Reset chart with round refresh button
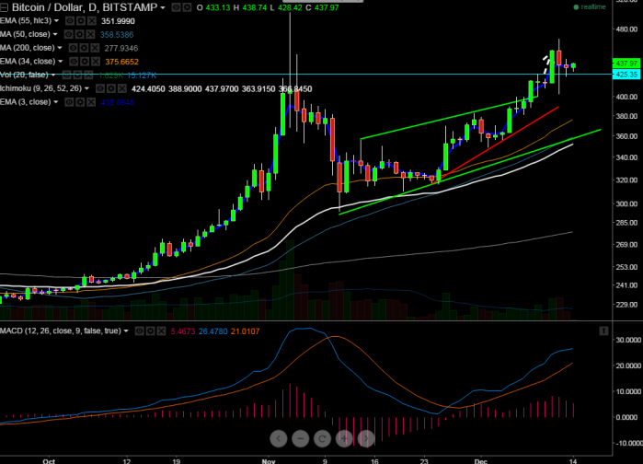 click(322, 438)
